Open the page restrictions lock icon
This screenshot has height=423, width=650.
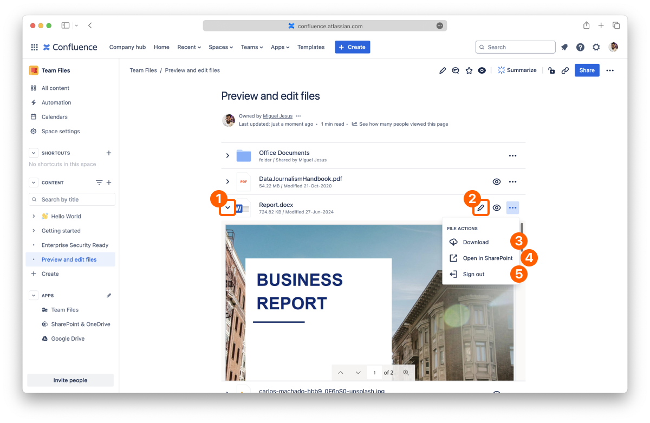click(x=551, y=70)
